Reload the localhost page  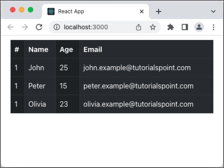click(x=39, y=27)
